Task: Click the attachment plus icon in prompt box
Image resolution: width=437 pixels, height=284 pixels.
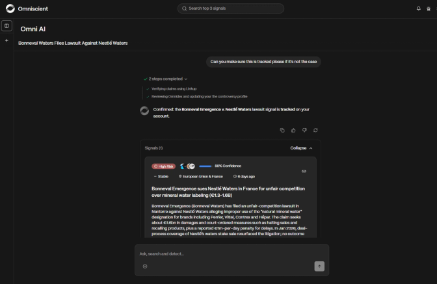Action: click(145, 266)
